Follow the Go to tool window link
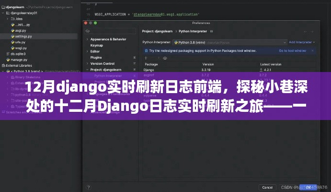 click(292, 51)
